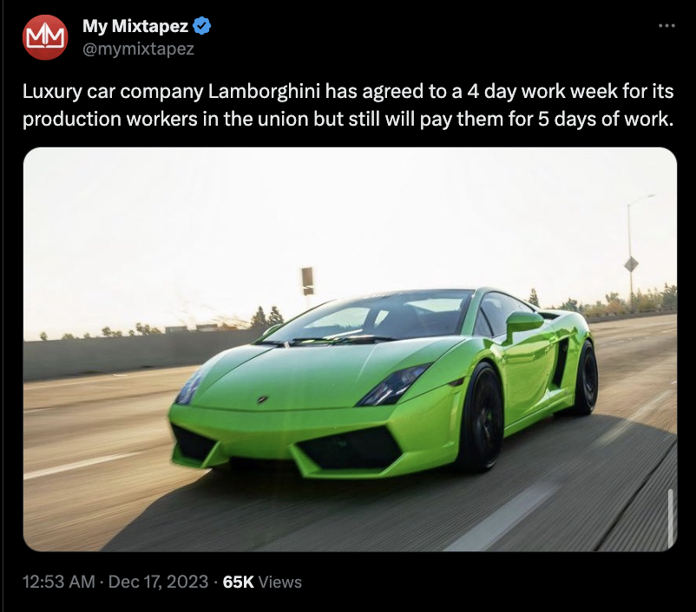Click the Dec 17, 2023 post date
The width and height of the screenshot is (696, 612).
(158, 582)
